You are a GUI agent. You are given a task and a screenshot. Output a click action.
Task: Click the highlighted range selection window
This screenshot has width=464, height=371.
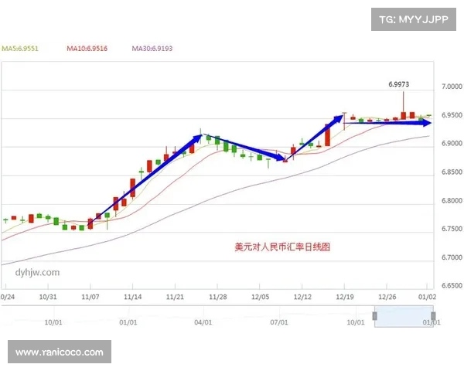click(x=404, y=316)
